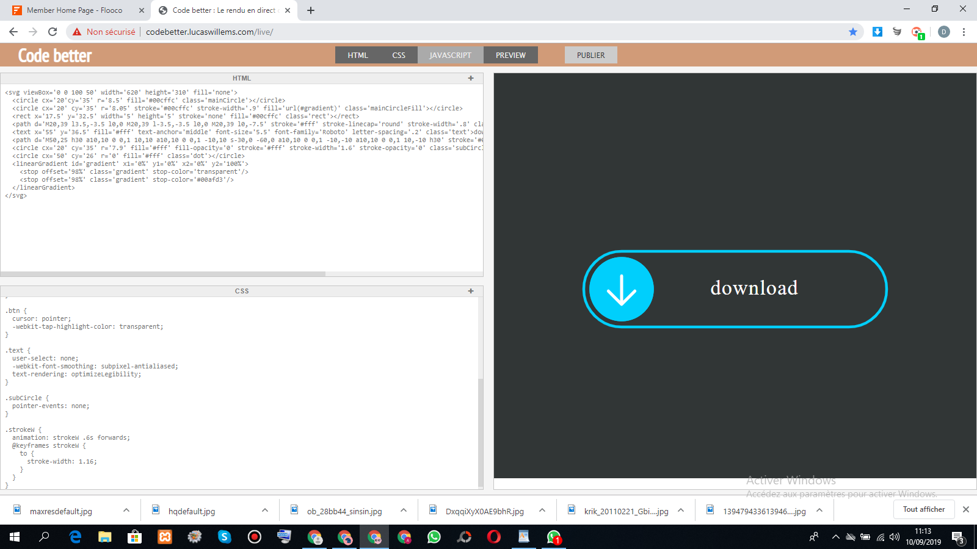Viewport: 977px width, 549px height.
Task: Expand the CSS panel with its plus sign
Action: [471, 291]
